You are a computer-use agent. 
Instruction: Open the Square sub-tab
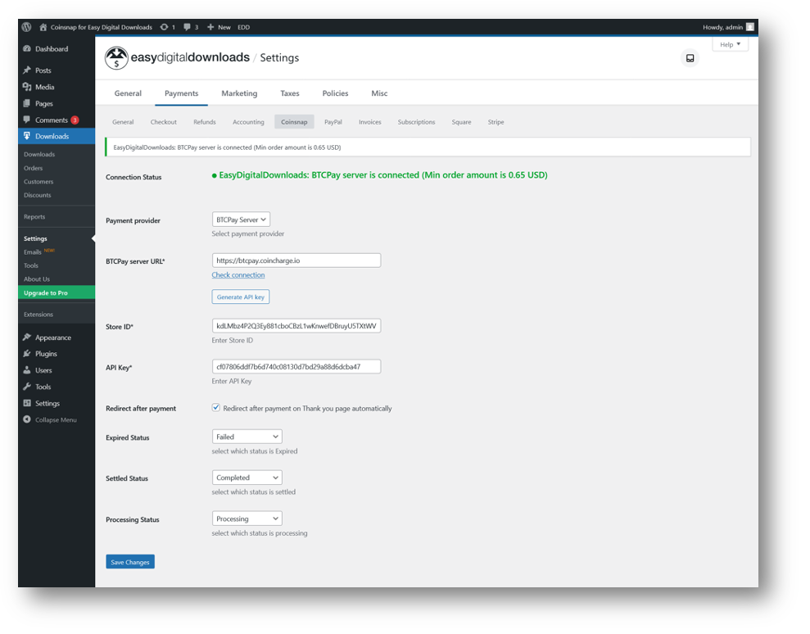tap(461, 122)
